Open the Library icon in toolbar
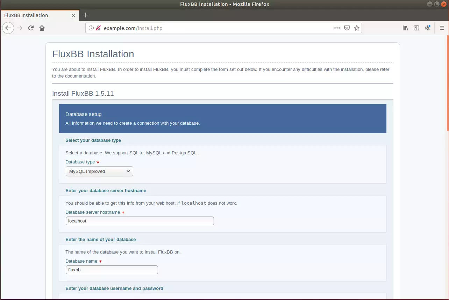449x300 pixels. point(405,28)
